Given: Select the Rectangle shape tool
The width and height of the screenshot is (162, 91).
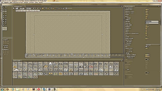Looking at the screenshot, I should 4,20.
